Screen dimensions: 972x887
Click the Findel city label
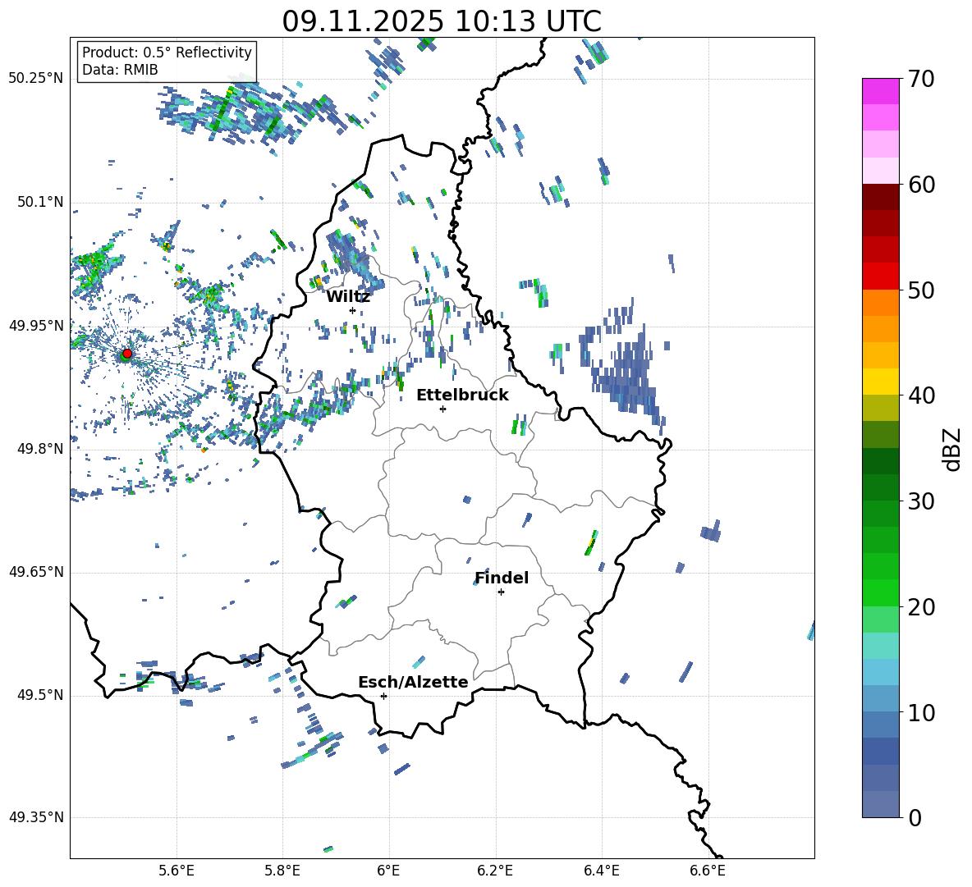[502, 578]
